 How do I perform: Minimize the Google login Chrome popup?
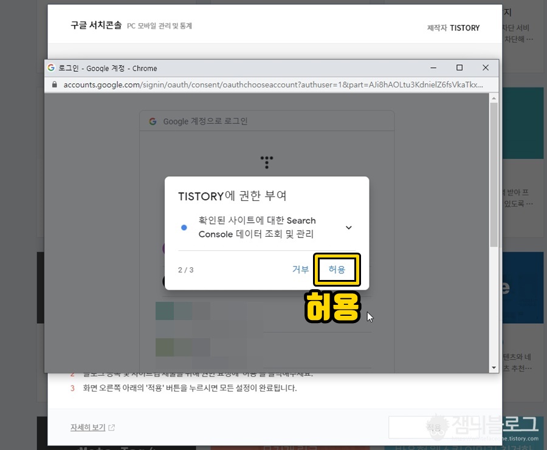tap(433, 67)
